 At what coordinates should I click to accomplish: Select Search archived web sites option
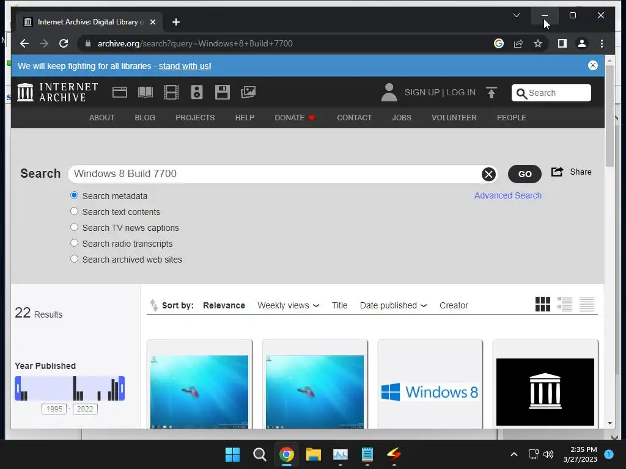tap(74, 259)
